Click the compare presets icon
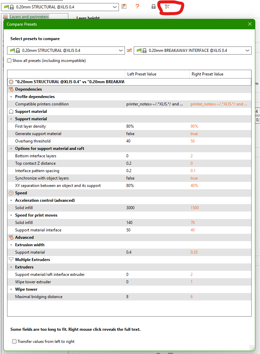Viewport: 260px width, 354px height. pyautogui.click(x=167, y=6)
